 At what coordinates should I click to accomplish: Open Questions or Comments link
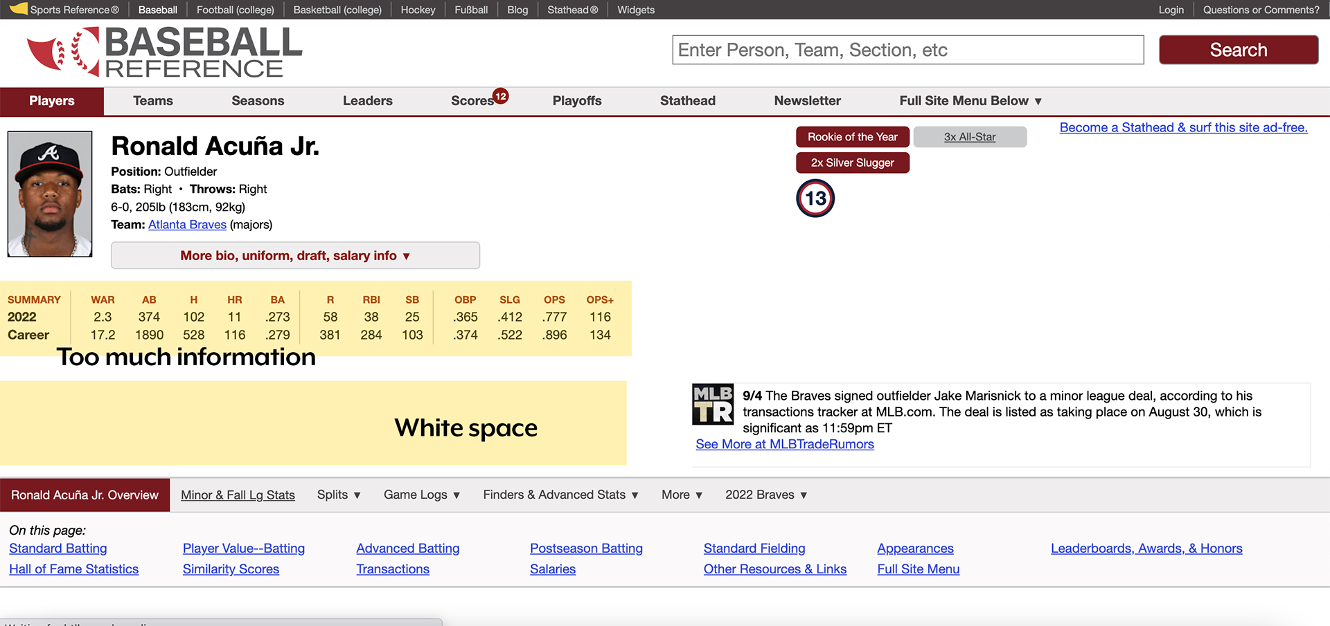point(1261,10)
